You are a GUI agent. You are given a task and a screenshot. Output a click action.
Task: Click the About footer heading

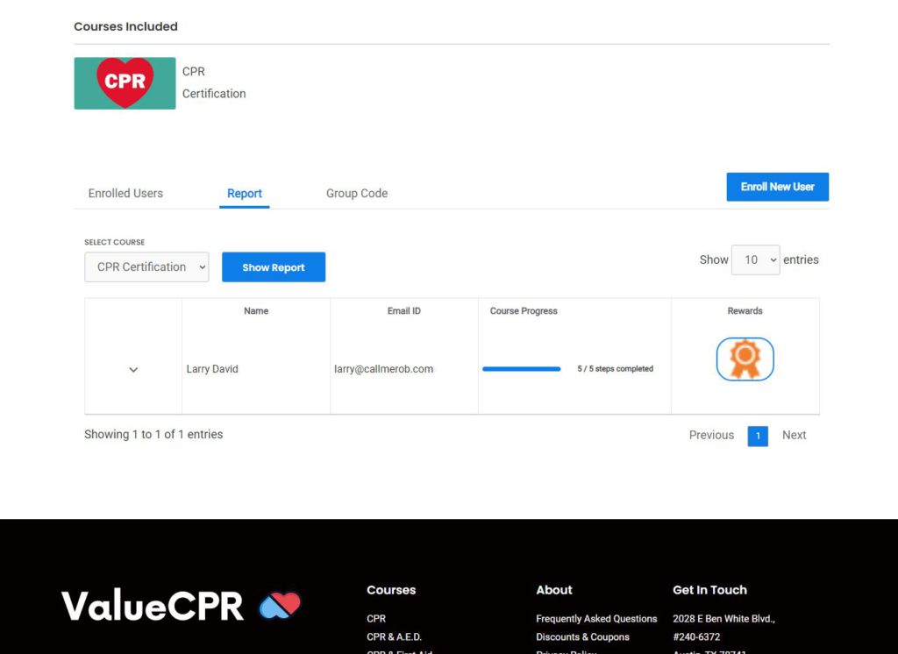click(554, 590)
